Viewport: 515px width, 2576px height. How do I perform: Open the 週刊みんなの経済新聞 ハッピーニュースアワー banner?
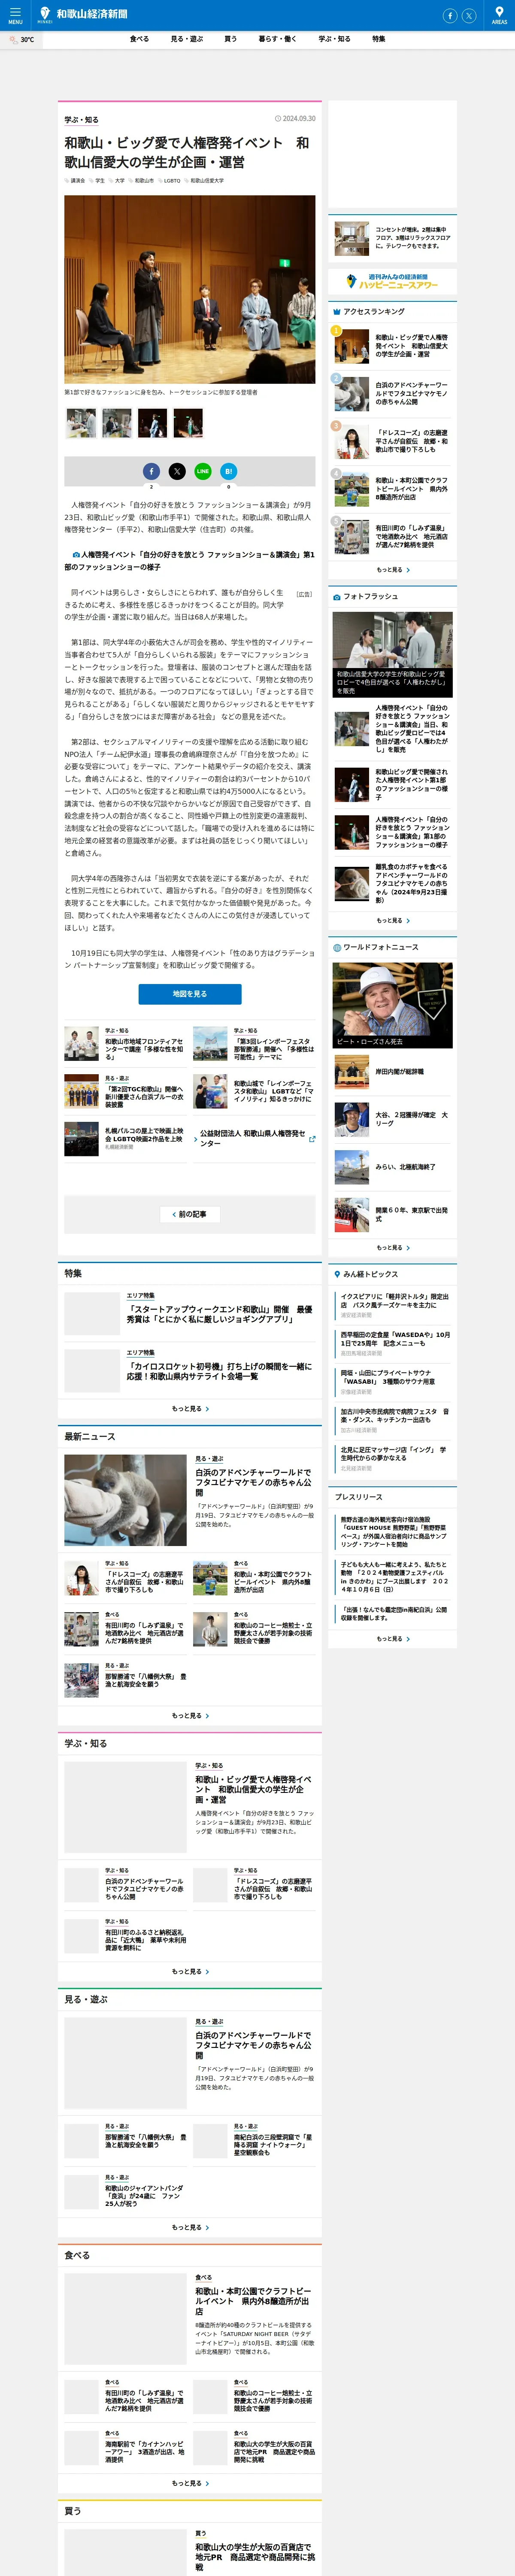tap(392, 282)
